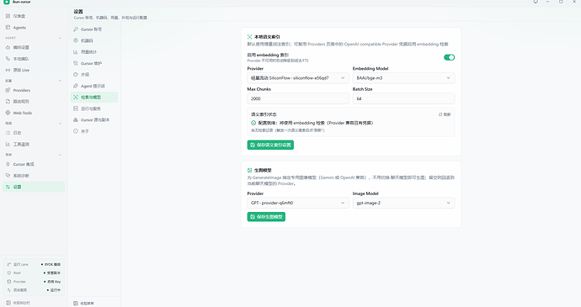Open the GPT provider-q6mft0 Provider dropdown
The width and height of the screenshot is (581, 307).
298,203
